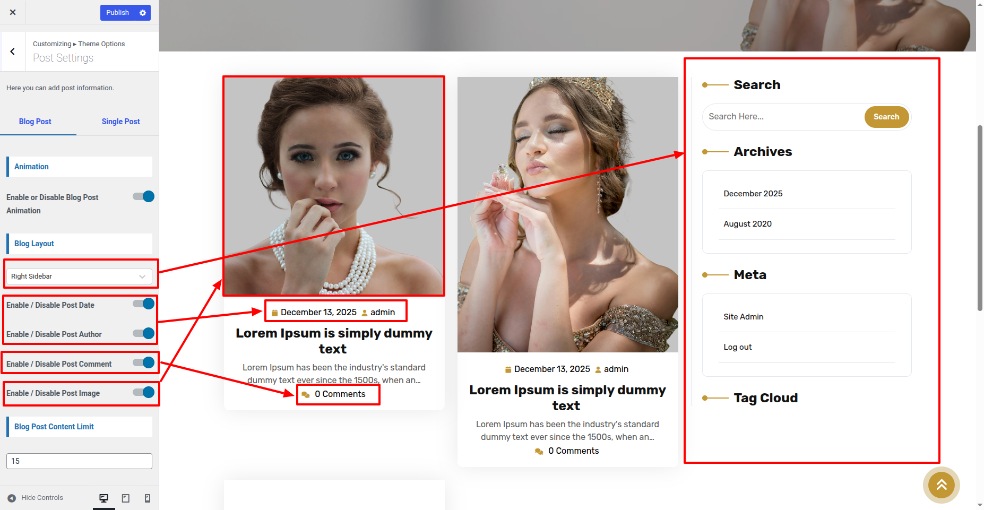This screenshot has width=984, height=510.
Task: Turn off the Post Author toggle
Action: click(143, 333)
